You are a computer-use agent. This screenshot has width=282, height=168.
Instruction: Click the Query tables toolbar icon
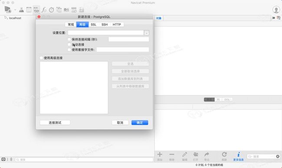click(59, 10)
